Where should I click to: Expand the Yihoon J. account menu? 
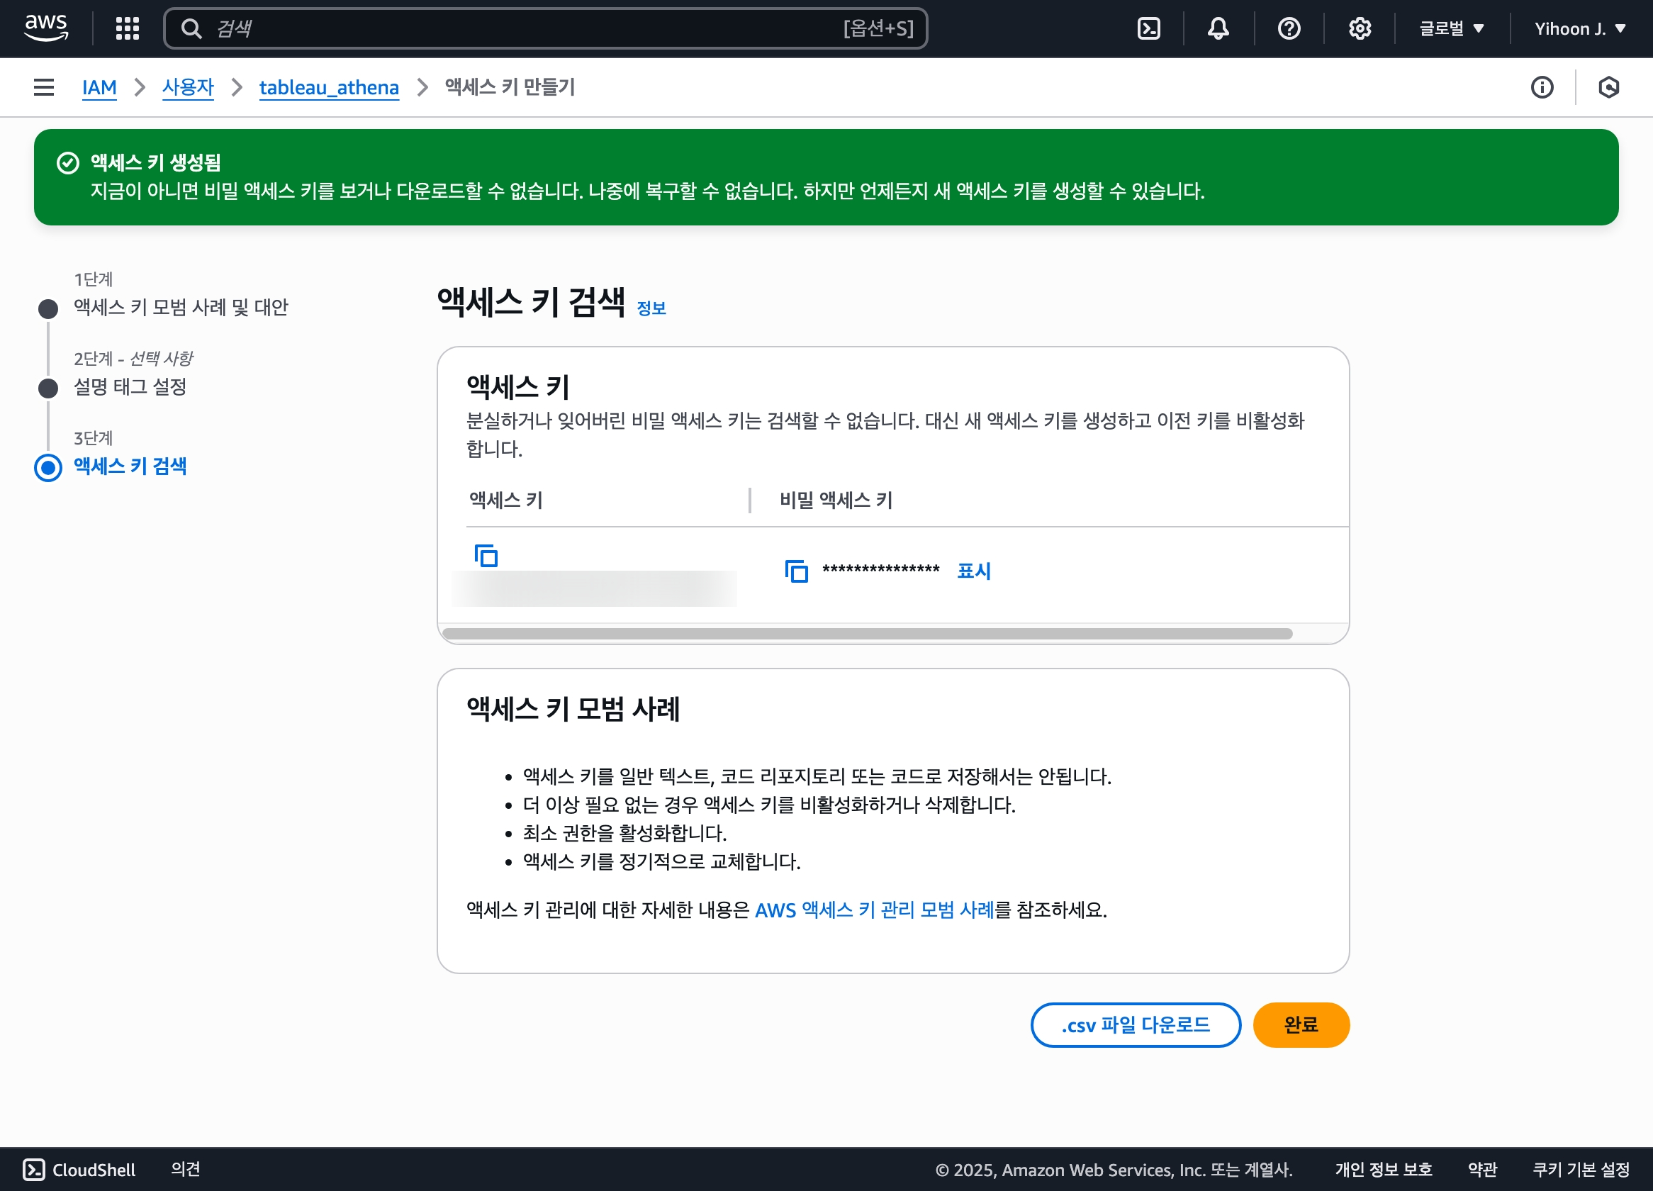coord(1579,28)
